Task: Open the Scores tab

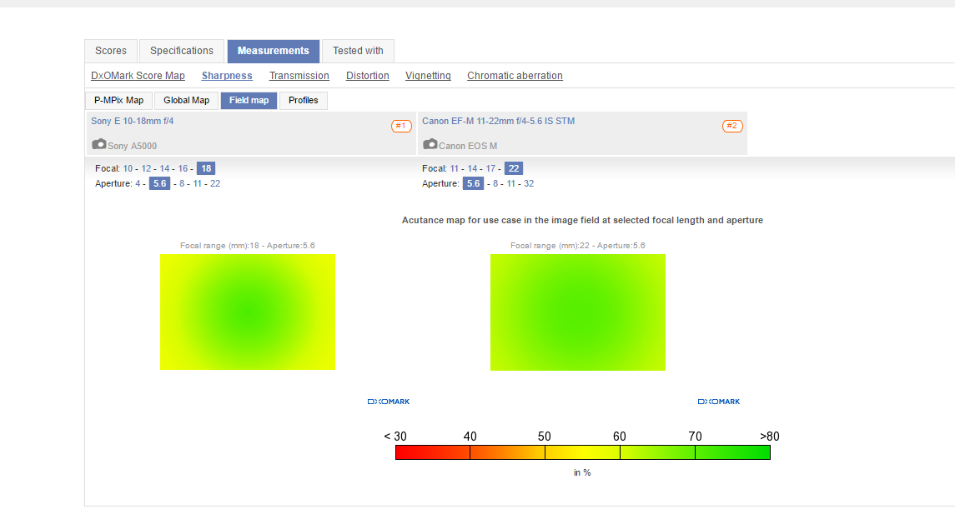Action: point(111,51)
